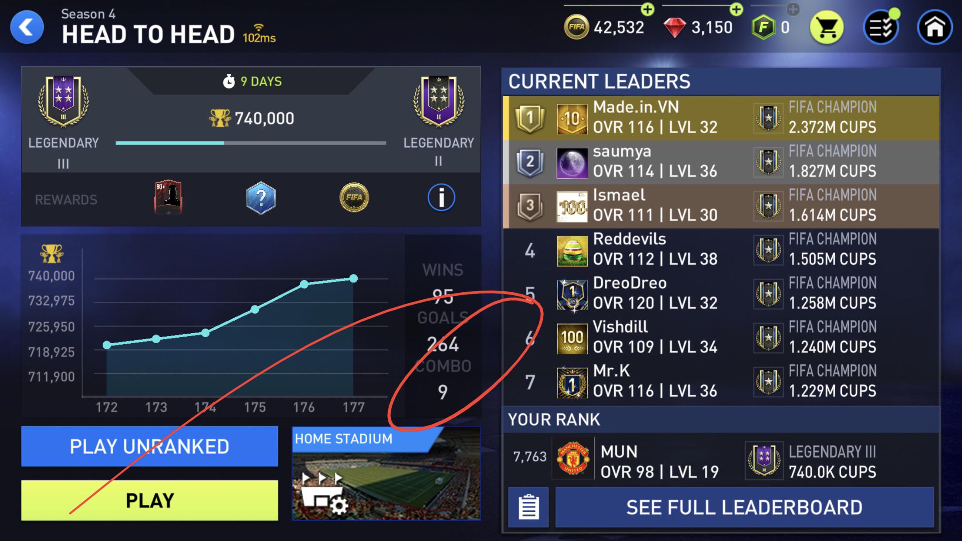Open the checklist quests icon
This screenshot has height=541, width=962.
pos(881,27)
